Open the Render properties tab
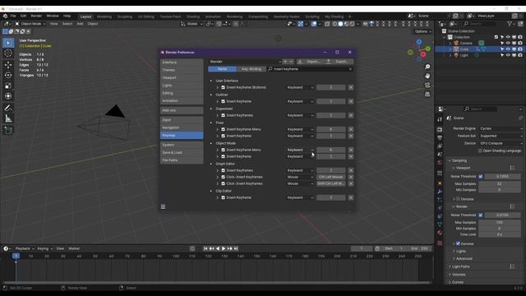The image size is (526, 296). (440, 130)
